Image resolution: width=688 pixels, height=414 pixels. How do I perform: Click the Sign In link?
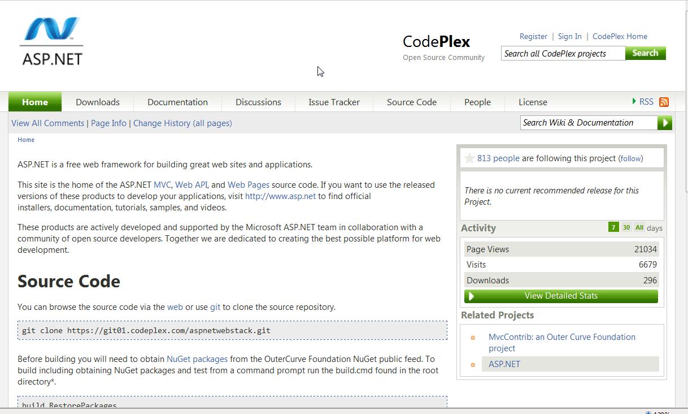pyautogui.click(x=569, y=36)
